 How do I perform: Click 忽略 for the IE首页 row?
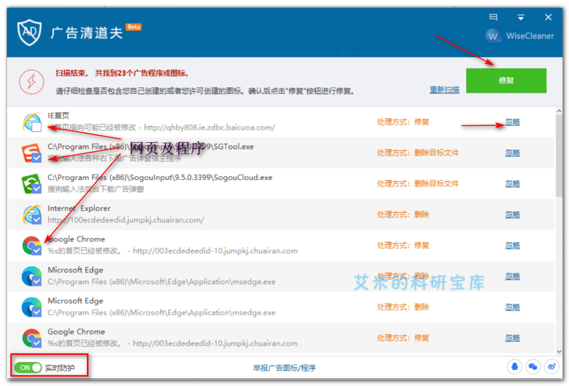pos(513,122)
